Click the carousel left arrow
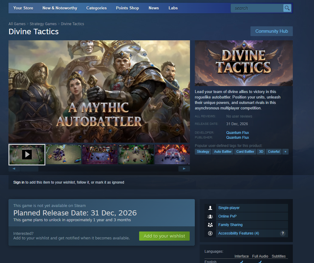Image resolution: width=314 pixels, height=263 pixels. click(14, 169)
